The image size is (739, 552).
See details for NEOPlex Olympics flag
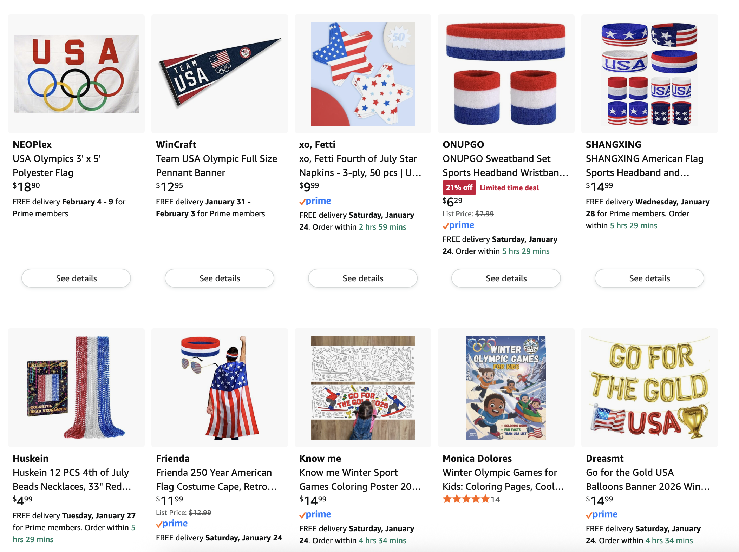click(76, 278)
